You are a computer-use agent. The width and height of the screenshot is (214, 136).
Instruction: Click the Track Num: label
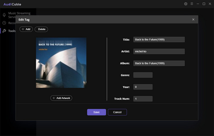pyautogui.click(x=122, y=99)
